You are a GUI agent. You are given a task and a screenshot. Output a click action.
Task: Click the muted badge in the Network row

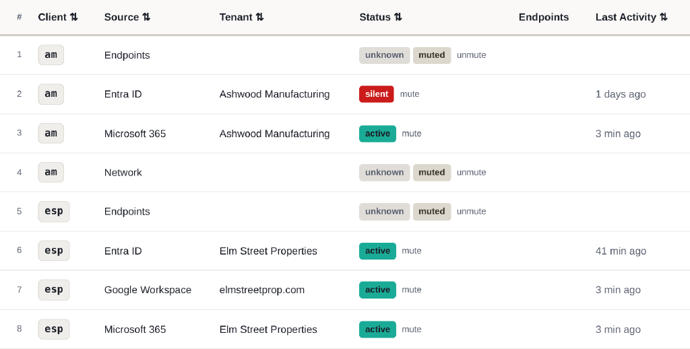click(432, 173)
